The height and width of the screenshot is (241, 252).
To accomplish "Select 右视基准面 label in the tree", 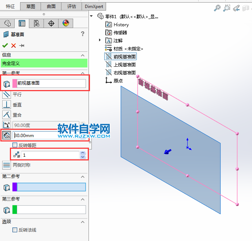I will click(x=125, y=73).
